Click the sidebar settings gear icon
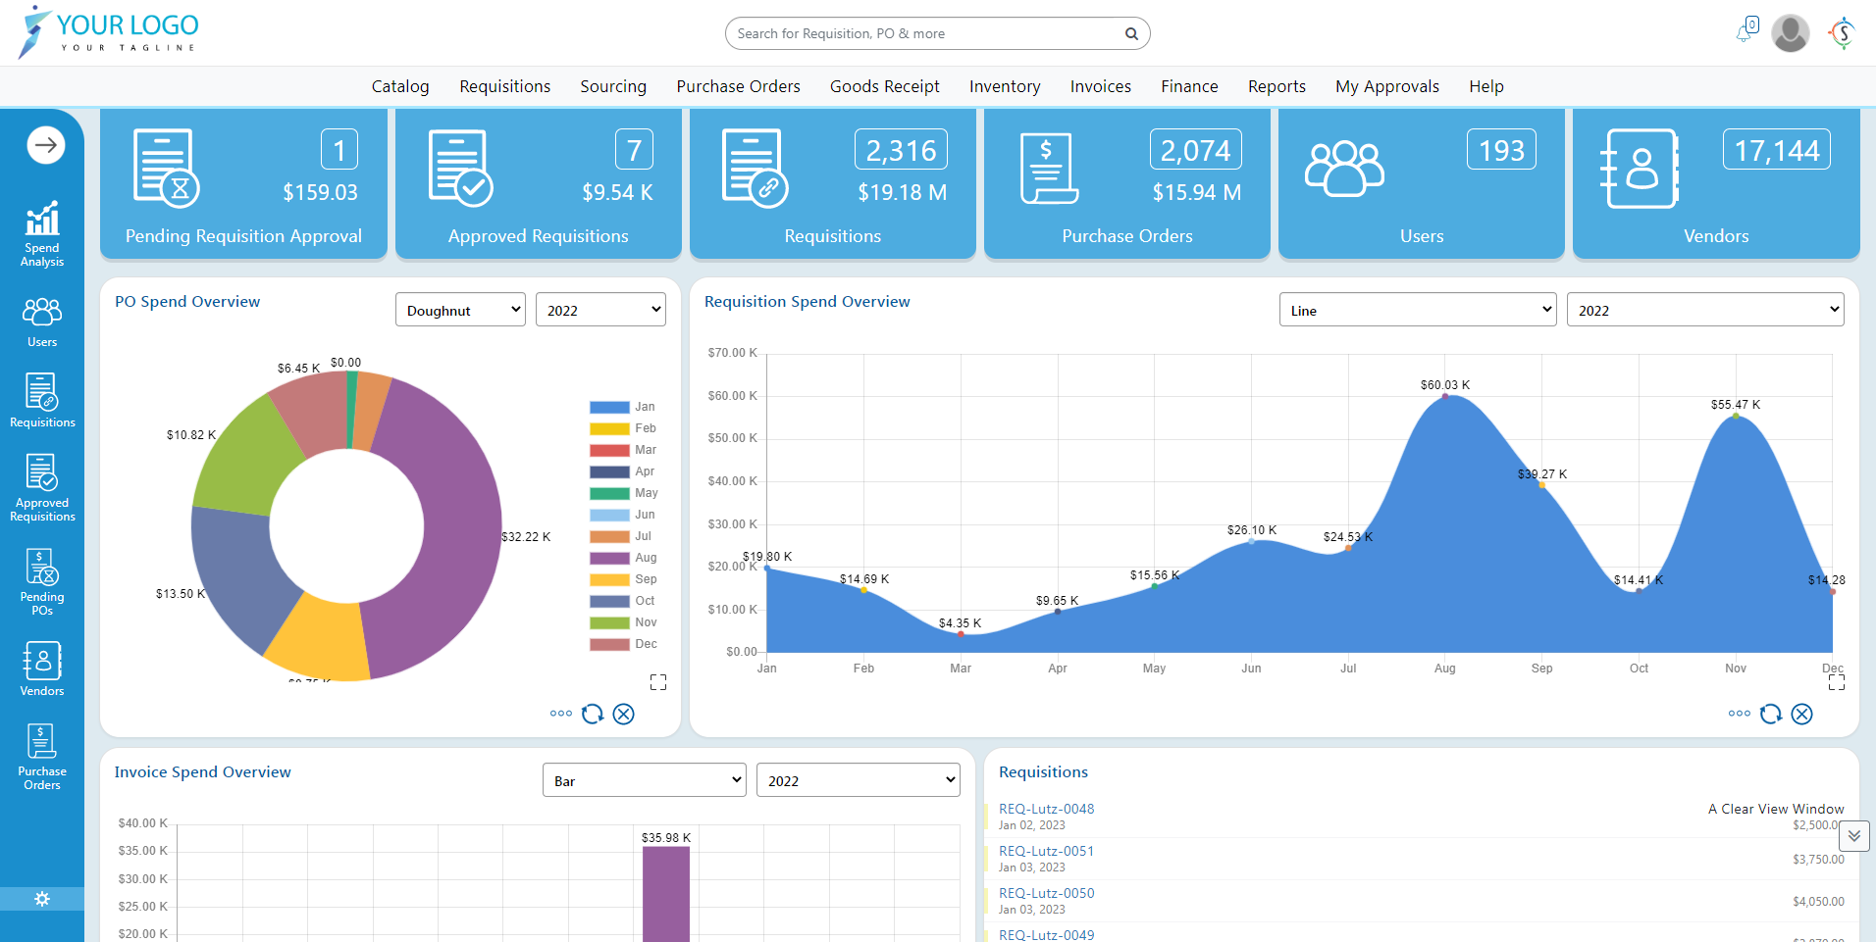1876x942 pixels. click(42, 899)
